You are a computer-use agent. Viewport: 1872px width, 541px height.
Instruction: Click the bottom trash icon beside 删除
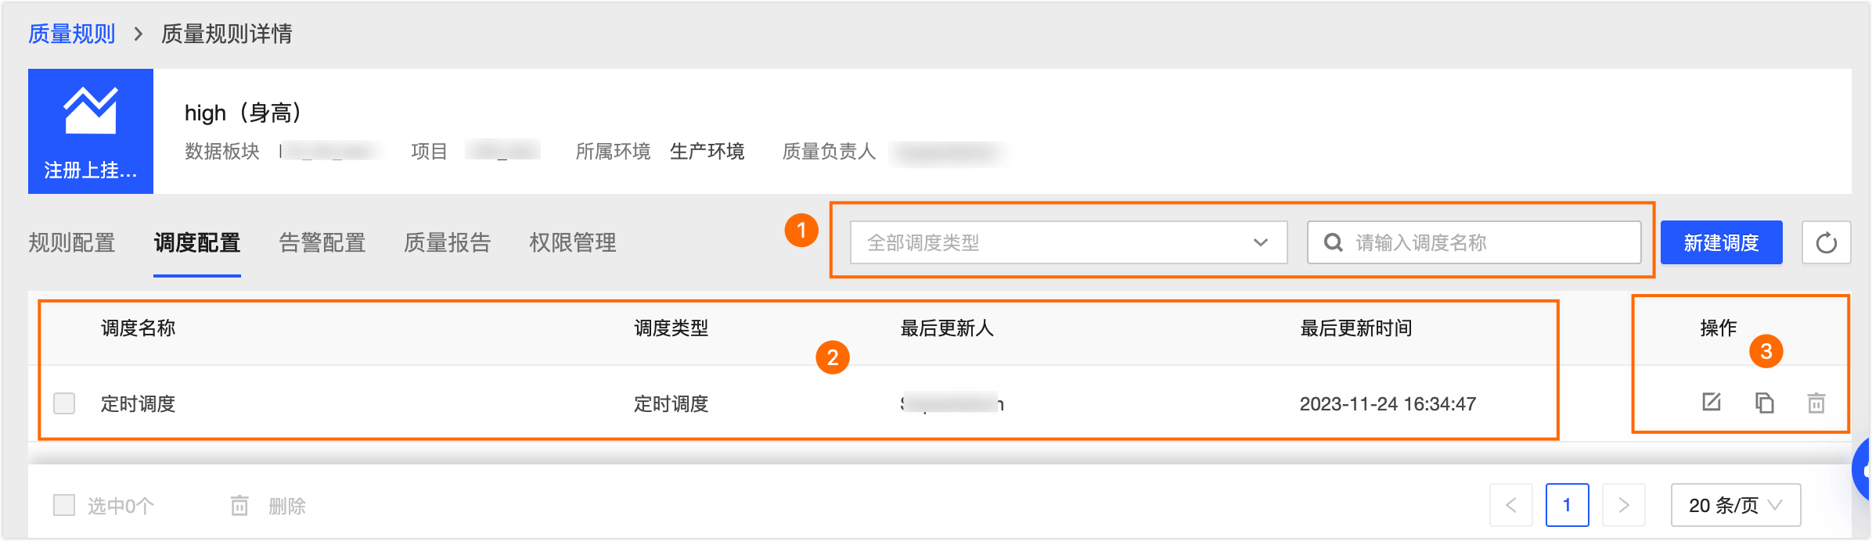[x=239, y=506]
